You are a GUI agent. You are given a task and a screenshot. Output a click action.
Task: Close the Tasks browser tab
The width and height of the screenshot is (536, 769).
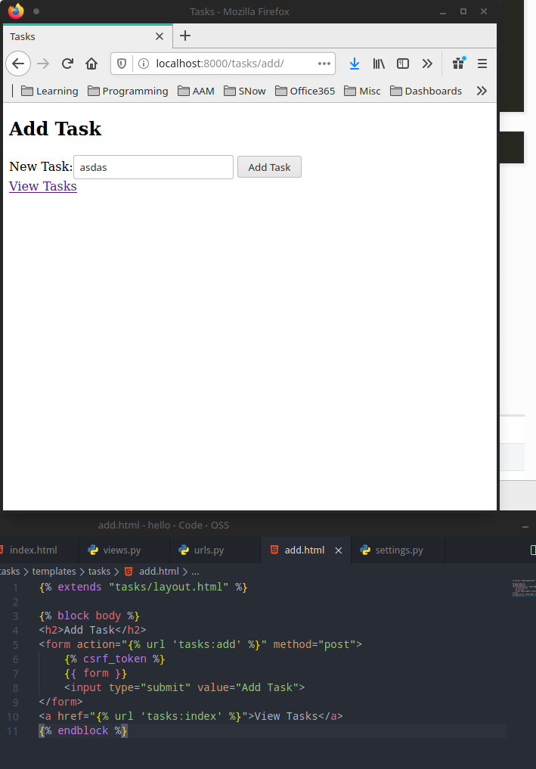(160, 36)
